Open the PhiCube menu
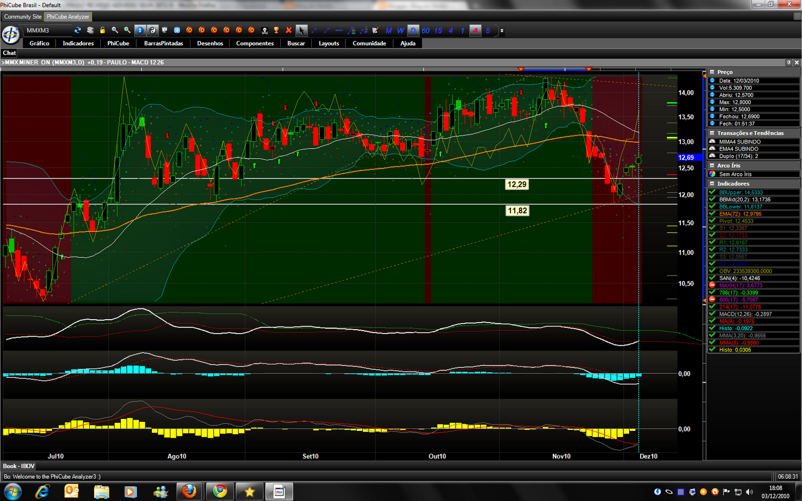Screen dimensions: 802x501 coord(118,44)
